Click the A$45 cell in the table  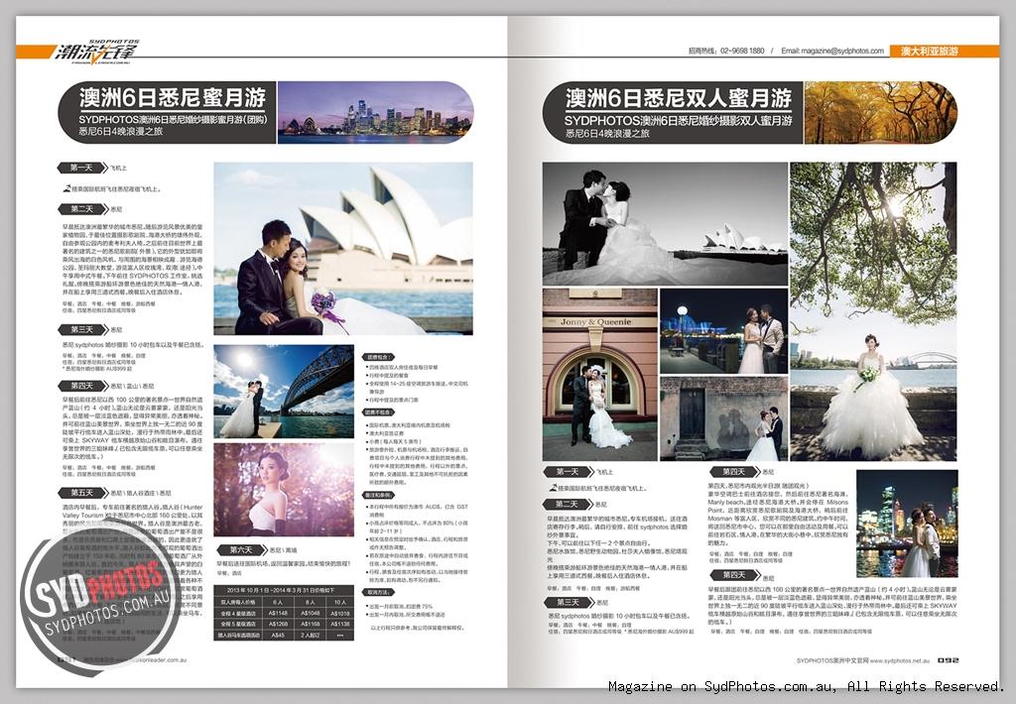(x=278, y=636)
